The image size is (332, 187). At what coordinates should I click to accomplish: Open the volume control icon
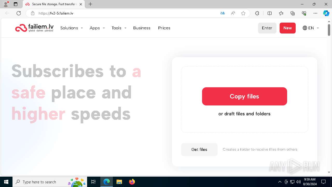299,182
